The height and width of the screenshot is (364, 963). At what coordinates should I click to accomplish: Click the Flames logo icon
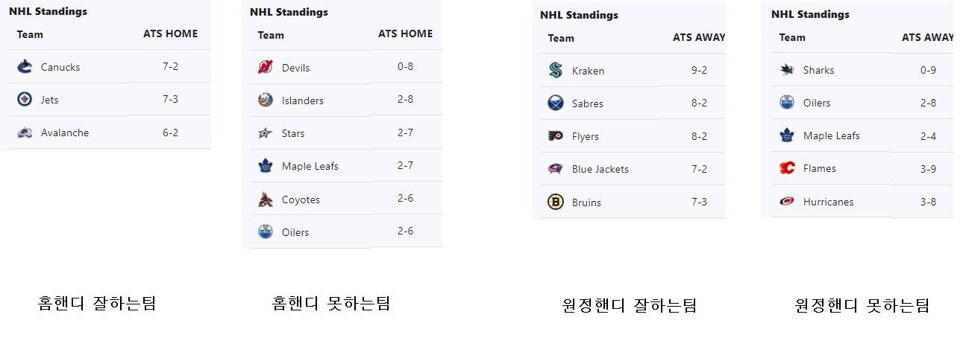click(787, 168)
